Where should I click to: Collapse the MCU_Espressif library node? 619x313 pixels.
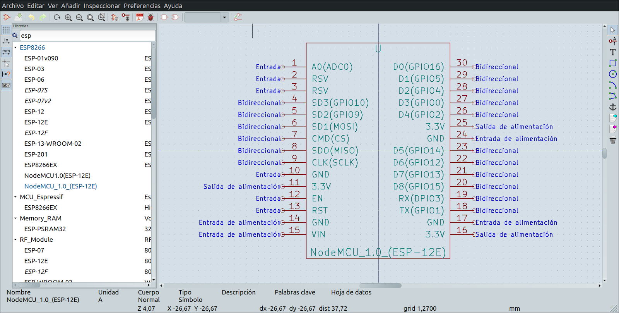(15, 197)
